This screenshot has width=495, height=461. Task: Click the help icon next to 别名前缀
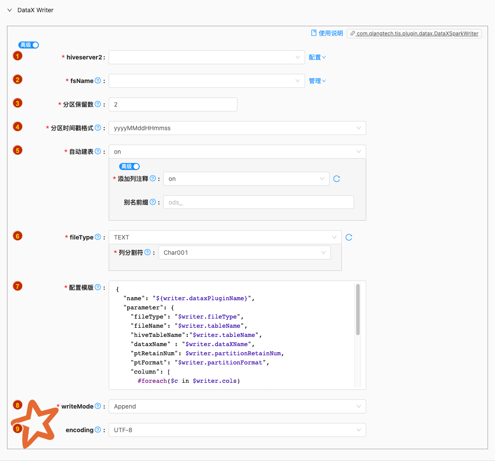pyautogui.click(x=153, y=202)
